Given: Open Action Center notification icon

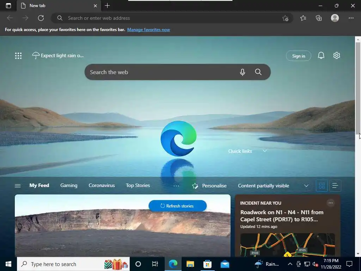Looking at the screenshot, I should pos(349,264).
